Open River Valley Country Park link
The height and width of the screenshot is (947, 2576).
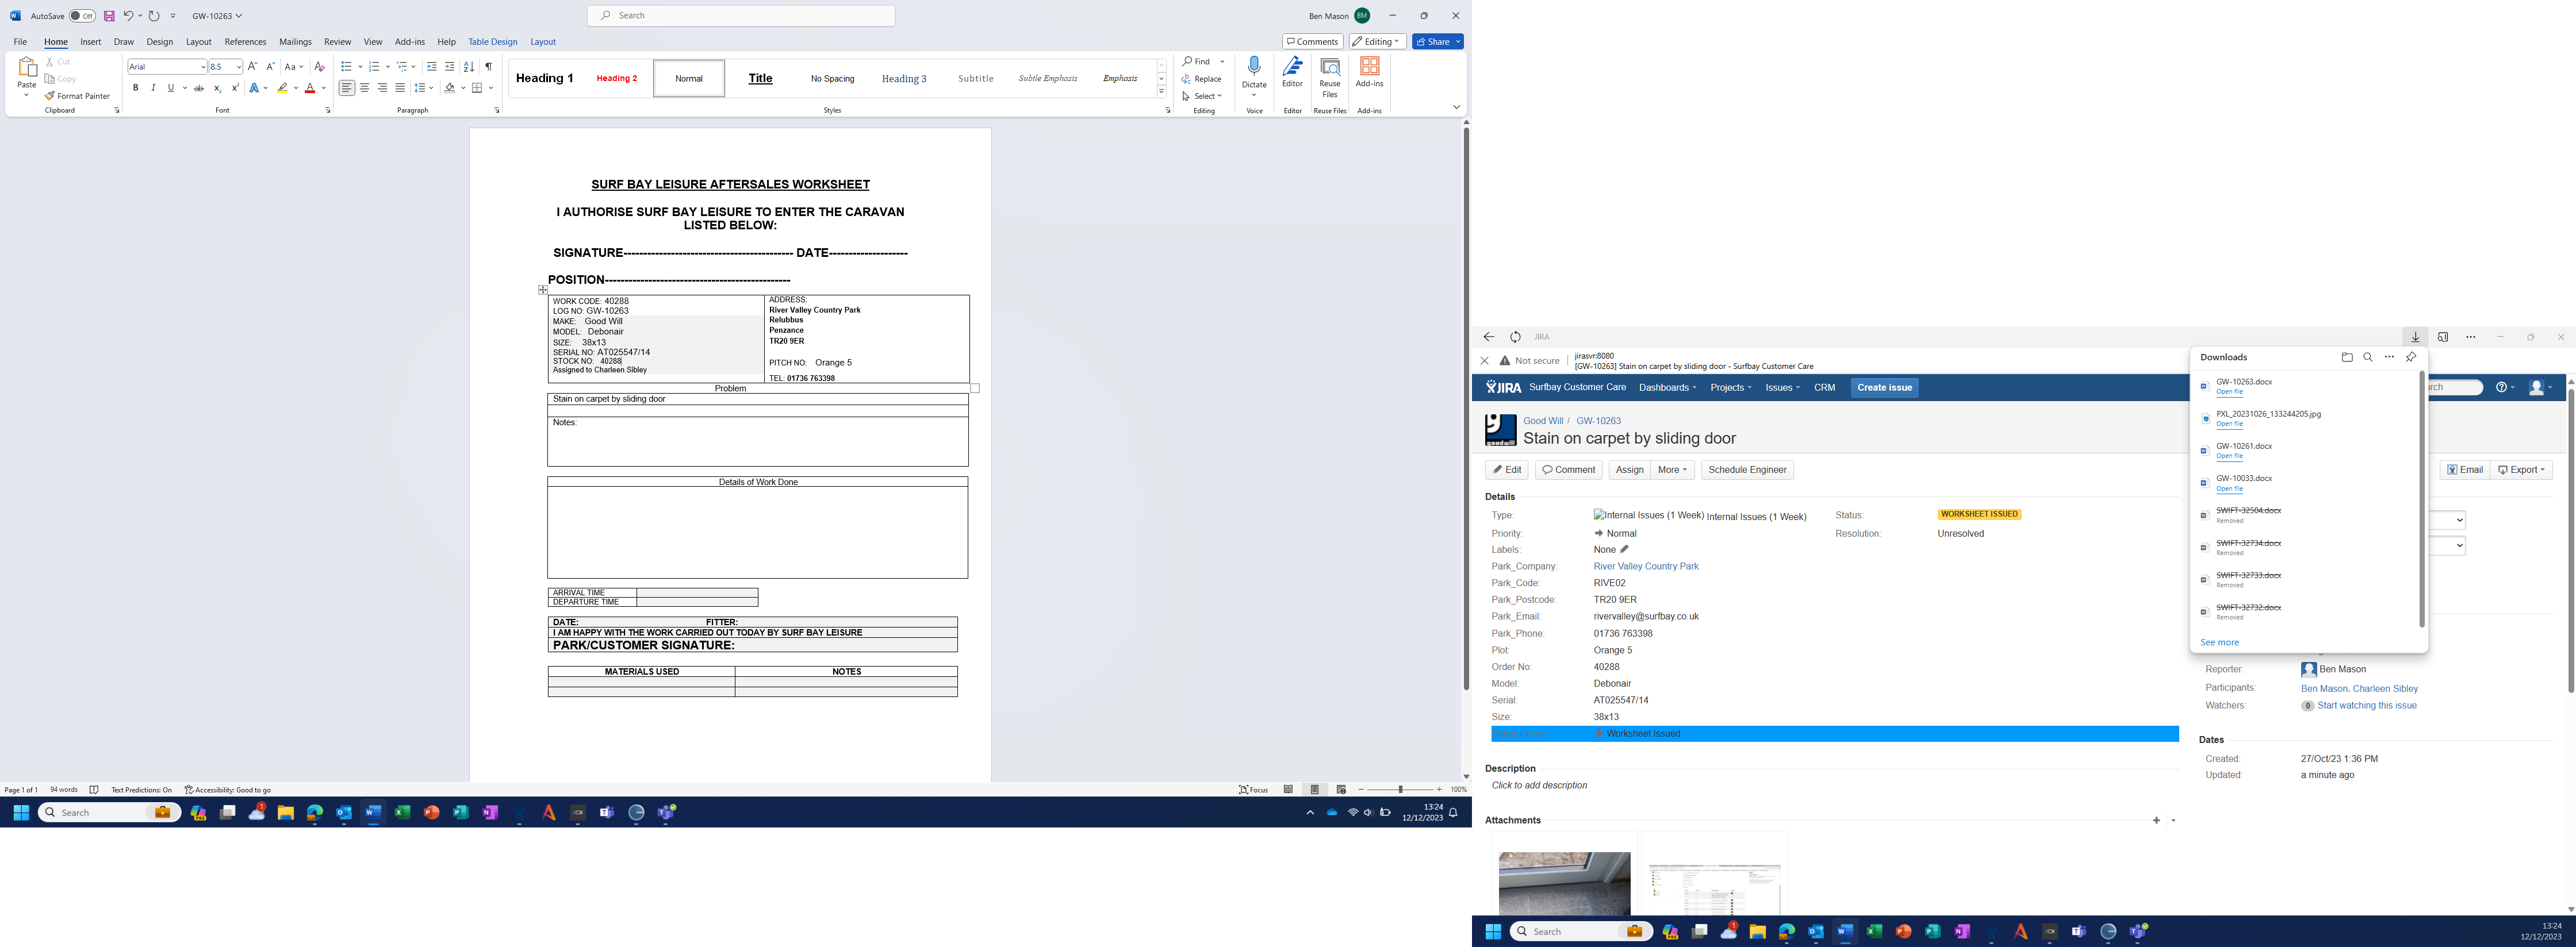1646,567
